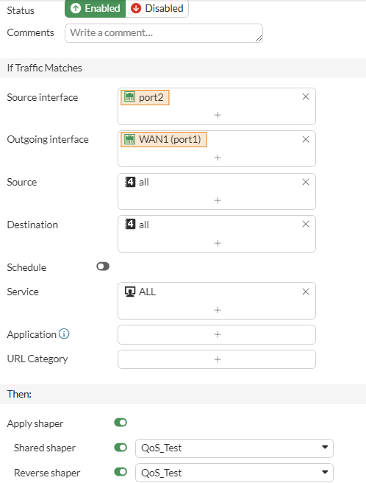Image resolution: width=366 pixels, height=483 pixels.
Task: Select the port2 interface chip
Action: click(x=145, y=97)
